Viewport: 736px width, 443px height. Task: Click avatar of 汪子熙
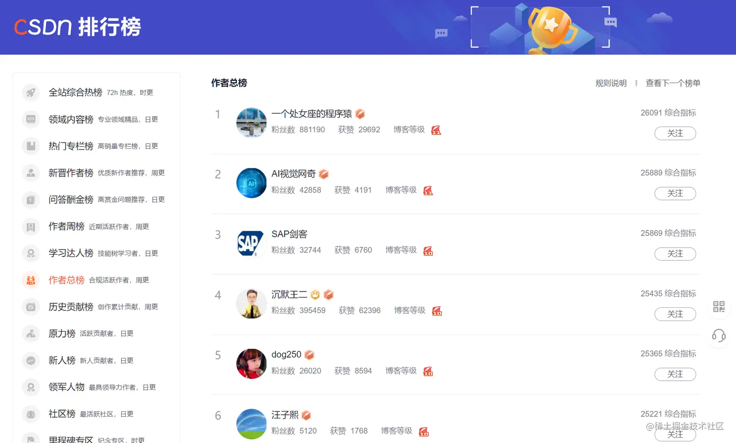251,424
